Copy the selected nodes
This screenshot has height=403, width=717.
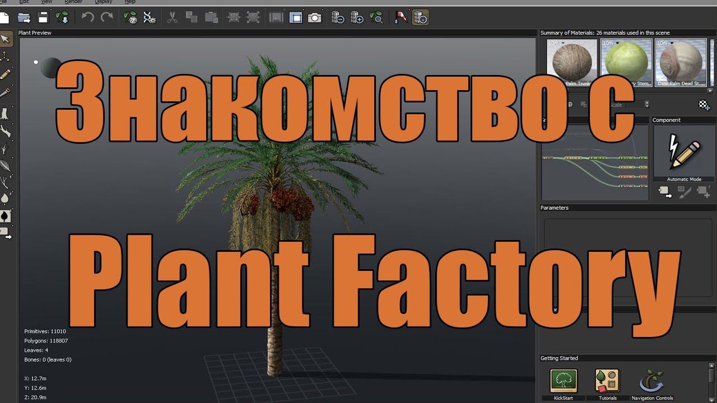point(192,18)
